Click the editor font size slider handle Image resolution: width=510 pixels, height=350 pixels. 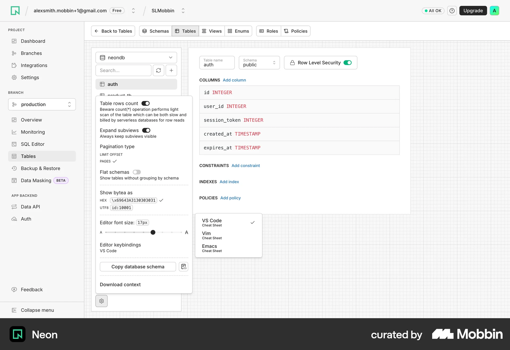[153, 232]
